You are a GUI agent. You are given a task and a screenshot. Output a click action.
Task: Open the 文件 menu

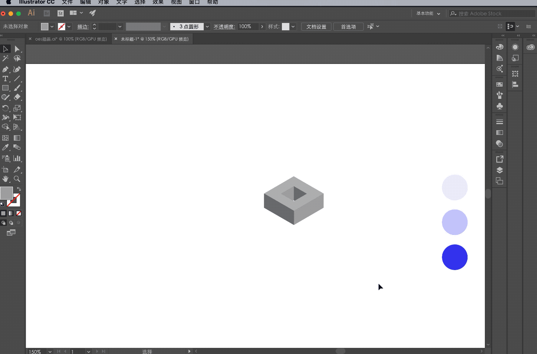pos(67,2)
